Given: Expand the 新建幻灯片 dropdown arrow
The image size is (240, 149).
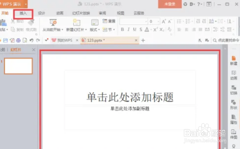Looking at the screenshot, I should pos(86,30).
